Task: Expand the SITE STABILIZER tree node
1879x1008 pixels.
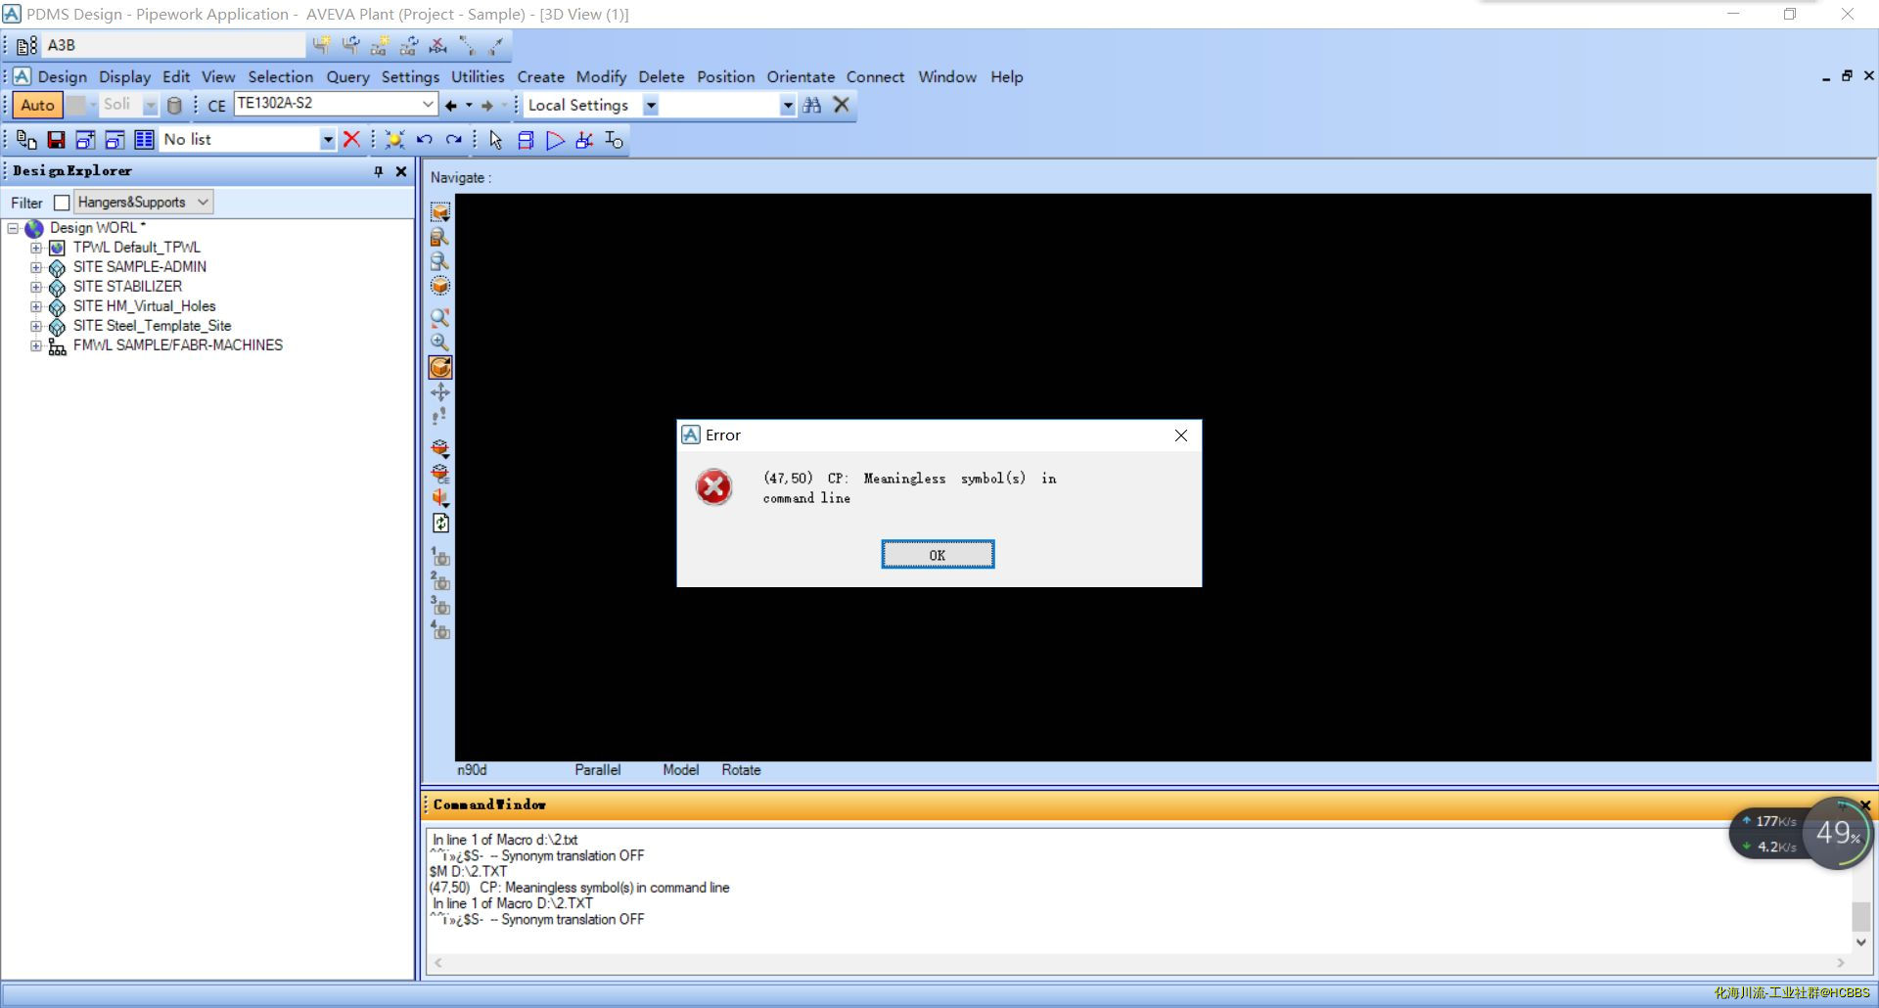Action: coord(36,287)
